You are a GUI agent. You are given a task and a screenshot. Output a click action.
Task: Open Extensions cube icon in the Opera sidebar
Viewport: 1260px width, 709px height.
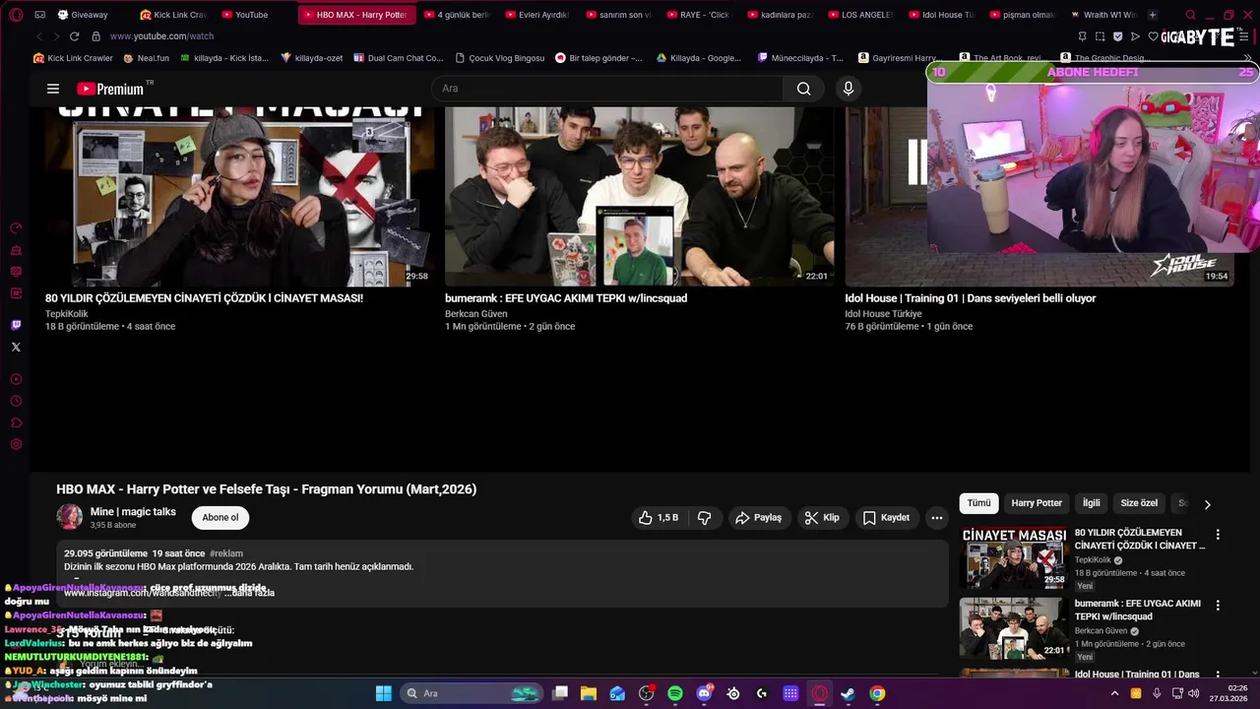(x=16, y=422)
